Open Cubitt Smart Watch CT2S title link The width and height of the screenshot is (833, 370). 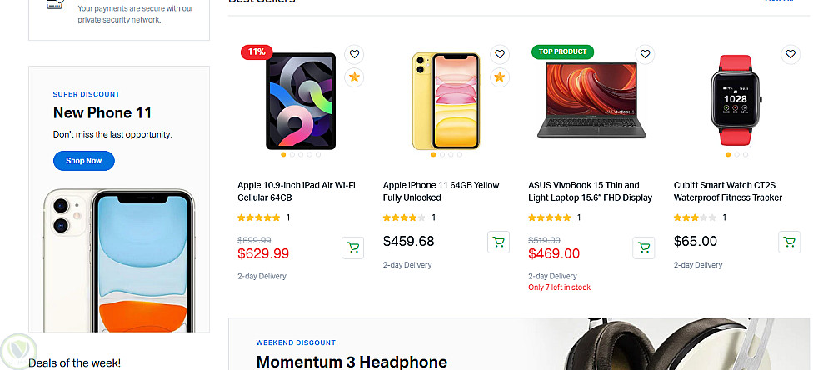click(727, 192)
